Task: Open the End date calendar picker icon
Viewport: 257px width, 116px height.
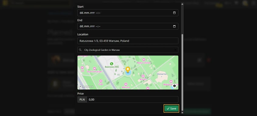Action: [x=174, y=26]
